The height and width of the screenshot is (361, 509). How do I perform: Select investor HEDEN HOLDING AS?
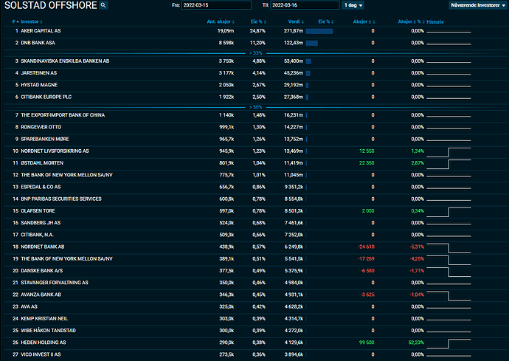point(44,343)
